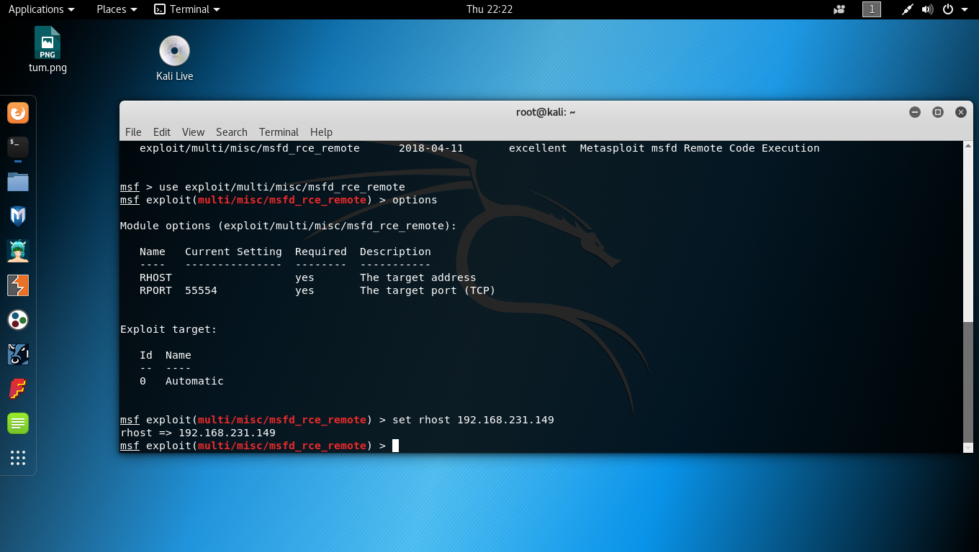The height and width of the screenshot is (552, 979).
Task: Click the screen recording camera indicator
Action: coord(839,9)
